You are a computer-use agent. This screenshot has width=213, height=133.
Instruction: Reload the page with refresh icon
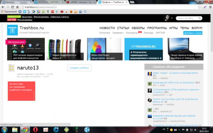click(12, 7)
